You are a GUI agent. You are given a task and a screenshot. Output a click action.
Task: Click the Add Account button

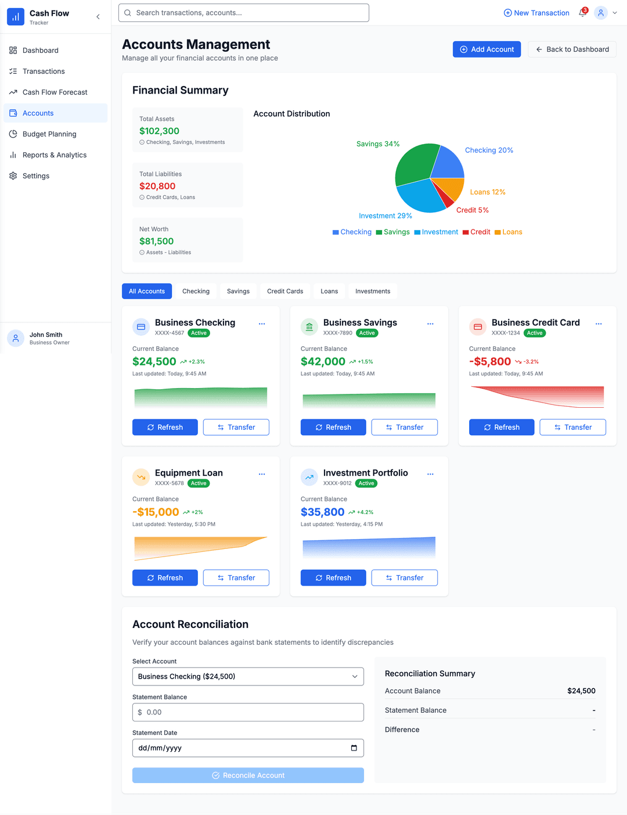pos(487,49)
